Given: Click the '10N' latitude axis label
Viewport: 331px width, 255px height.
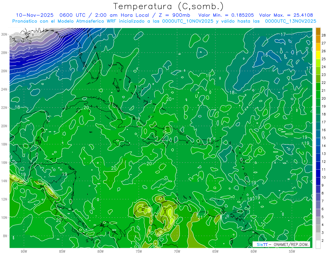Looking at the screenshot, I should [4, 218].
